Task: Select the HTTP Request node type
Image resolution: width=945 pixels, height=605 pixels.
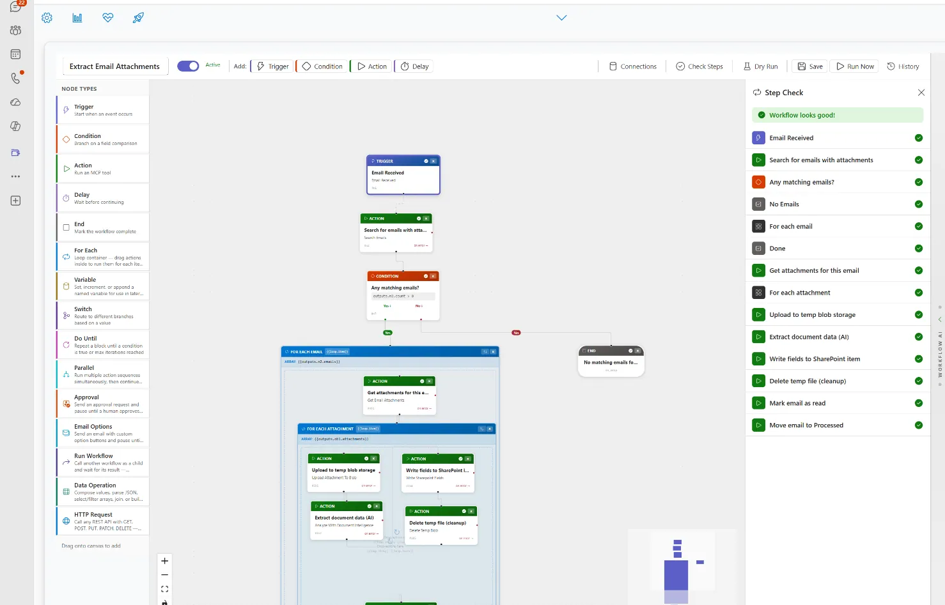Action: pyautogui.click(x=103, y=521)
